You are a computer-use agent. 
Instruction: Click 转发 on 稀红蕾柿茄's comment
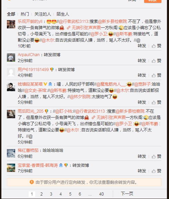(142, 156)
